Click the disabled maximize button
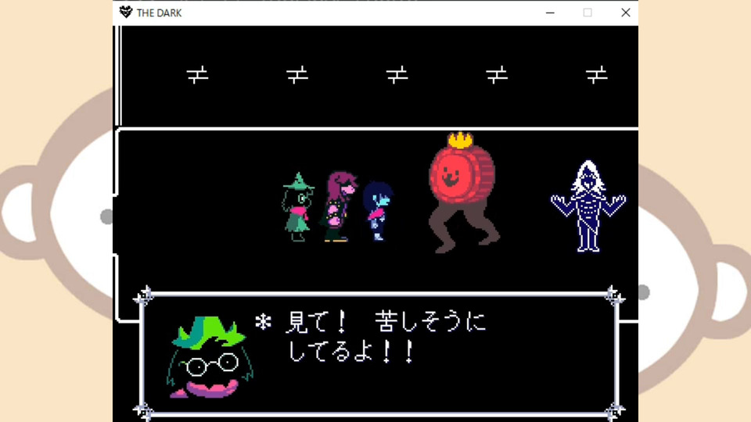Screen dimensions: 751x422 coord(588,13)
